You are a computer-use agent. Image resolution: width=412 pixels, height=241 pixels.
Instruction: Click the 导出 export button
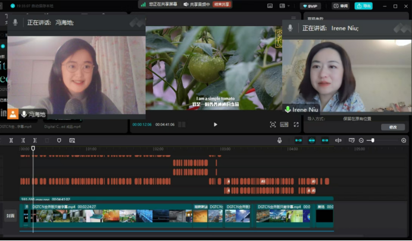click(363, 6)
